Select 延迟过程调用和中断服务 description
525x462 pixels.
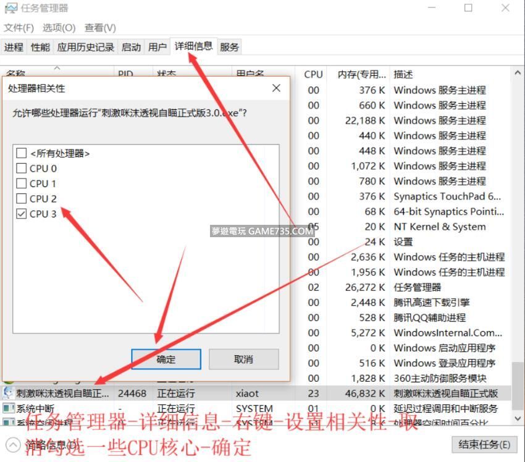[446, 408]
